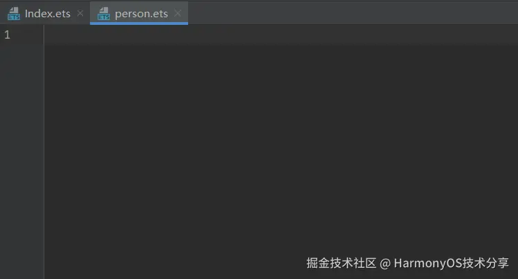
Task: Click the ETS file icon on Index.ets
Action: [x=14, y=14]
